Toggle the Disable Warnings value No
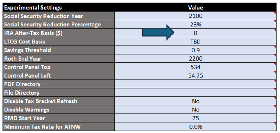Viewport: 280px width, 133px height. (x=196, y=110)
